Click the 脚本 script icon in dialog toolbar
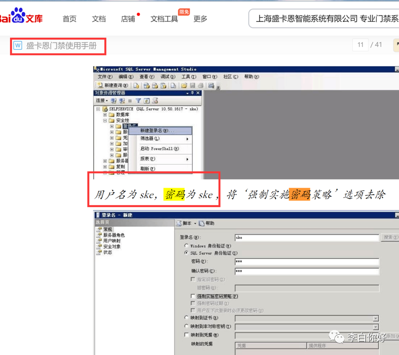 pos(179,223)
